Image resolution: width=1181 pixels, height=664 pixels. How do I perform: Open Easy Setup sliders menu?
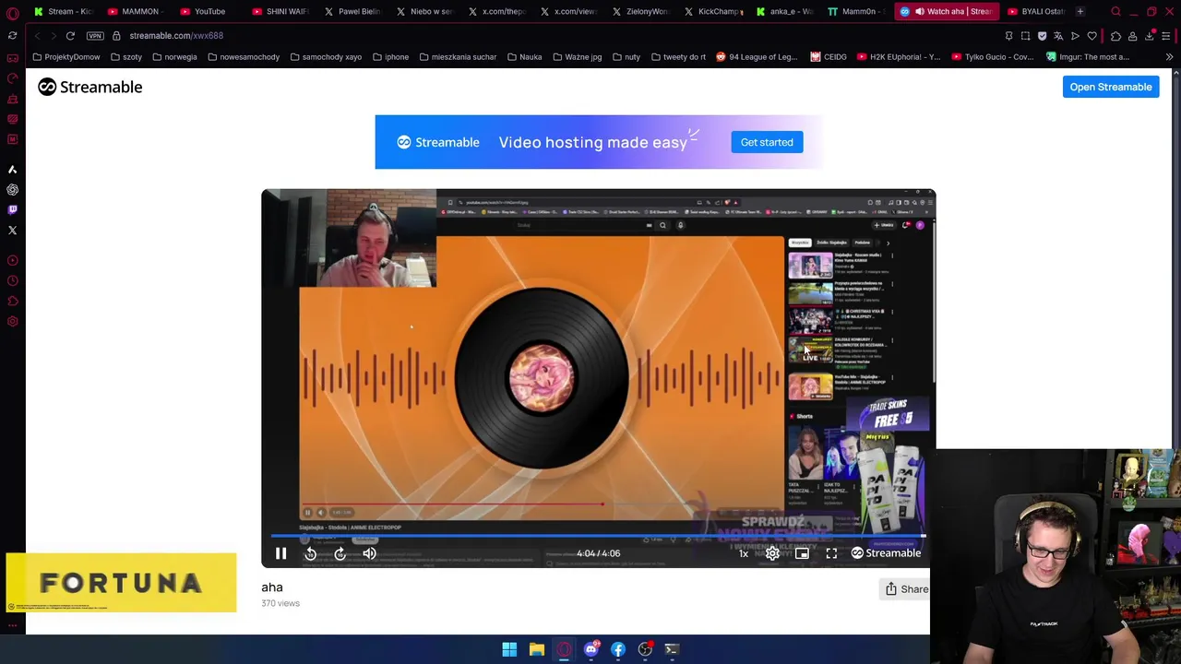tap(1166, 36)
